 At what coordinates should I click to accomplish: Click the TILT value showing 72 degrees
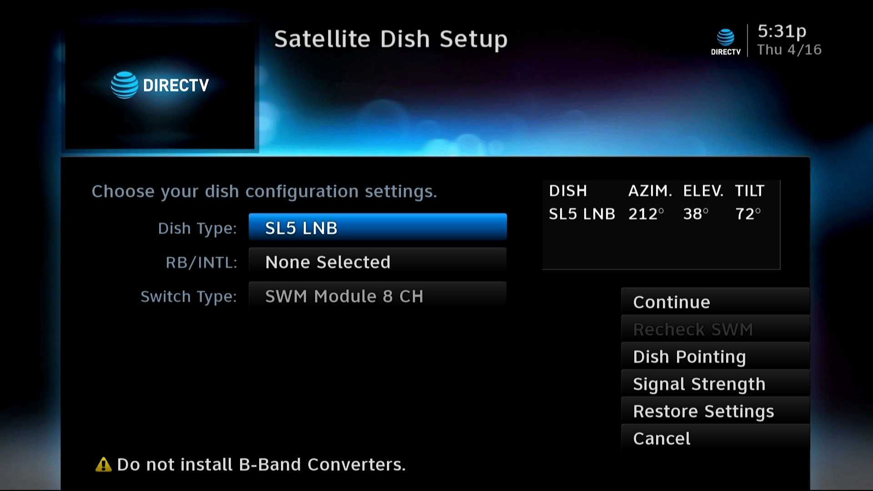[x=748, y=213]
